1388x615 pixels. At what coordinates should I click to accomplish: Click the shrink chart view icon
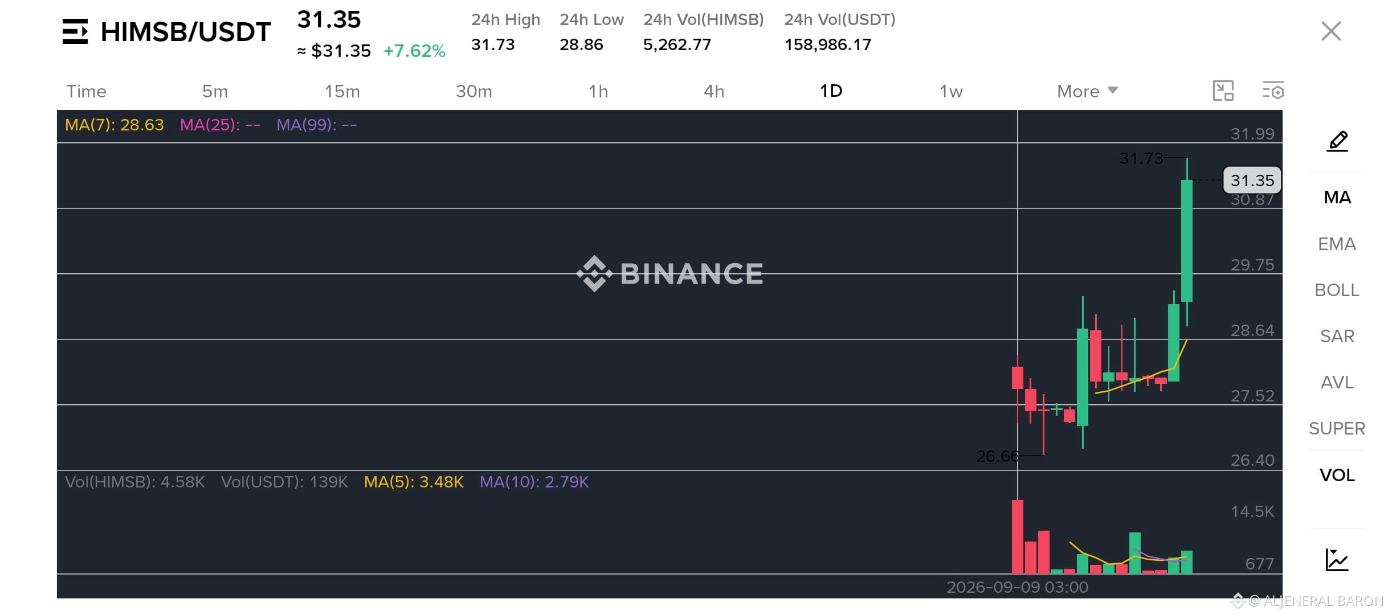1223,91
